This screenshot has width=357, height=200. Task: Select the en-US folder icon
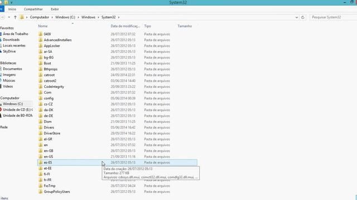[41, 157]
